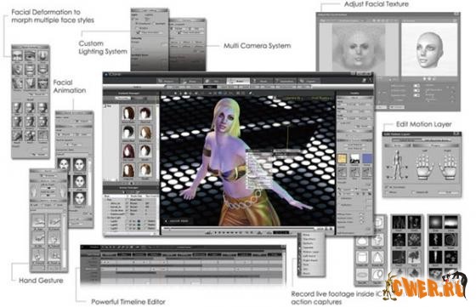Image resolution: width=476 pixels, height=307 pixels.
Task: Open the highlighted tab in iClone's top tab bar
Action: [238, 81]
